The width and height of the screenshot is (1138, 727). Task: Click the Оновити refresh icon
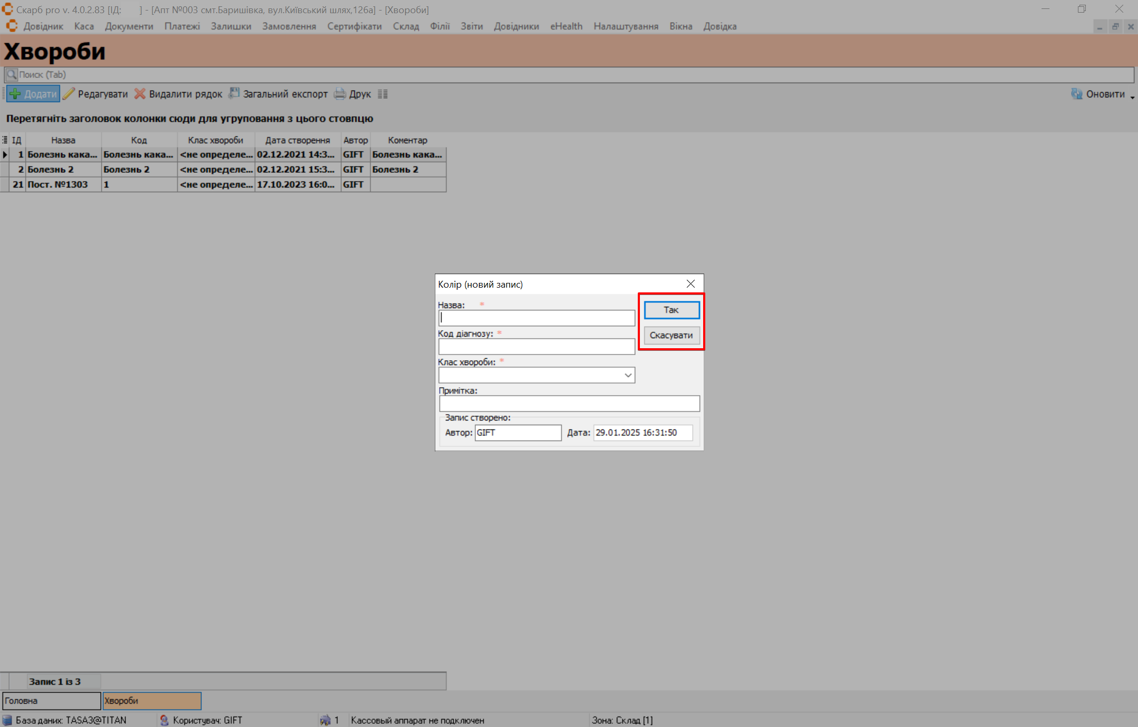[1076, 94]
